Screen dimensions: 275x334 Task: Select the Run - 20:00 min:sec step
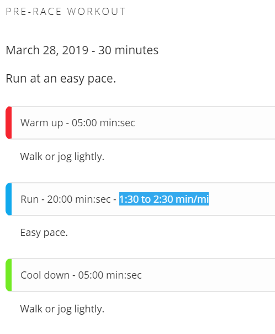point(140,199)
